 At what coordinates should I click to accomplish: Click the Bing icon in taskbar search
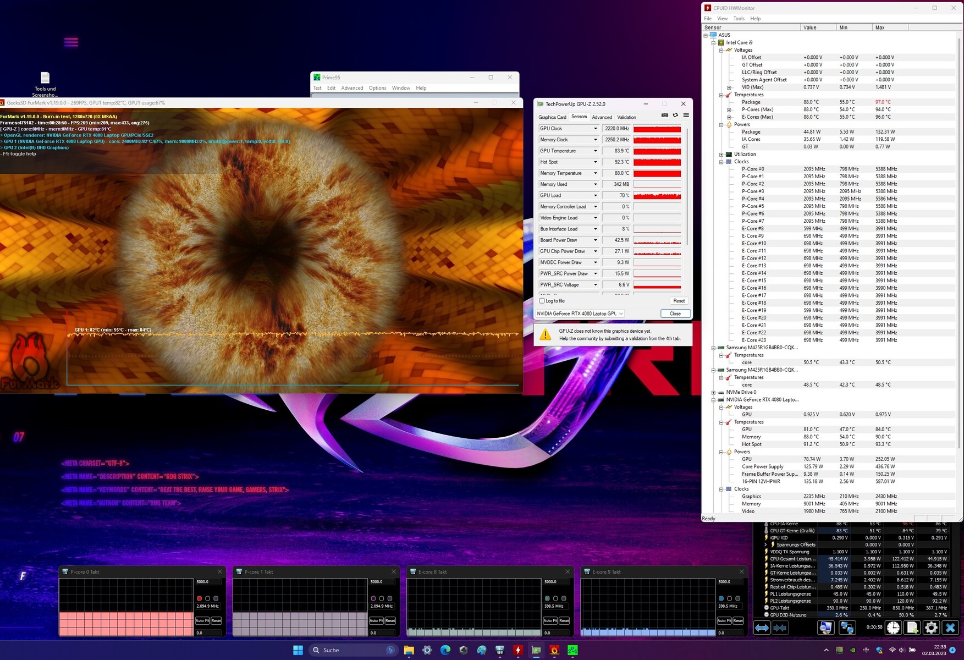coord(390,650)
